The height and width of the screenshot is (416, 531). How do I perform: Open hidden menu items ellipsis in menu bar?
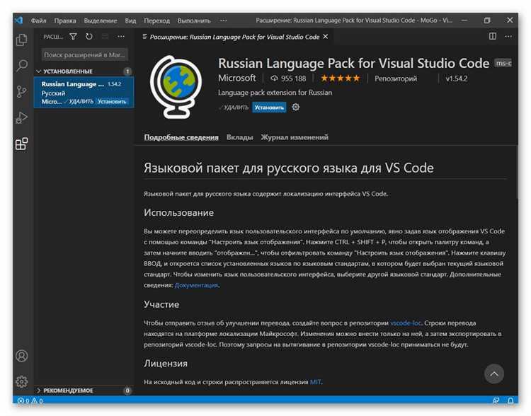click(223, 21)
